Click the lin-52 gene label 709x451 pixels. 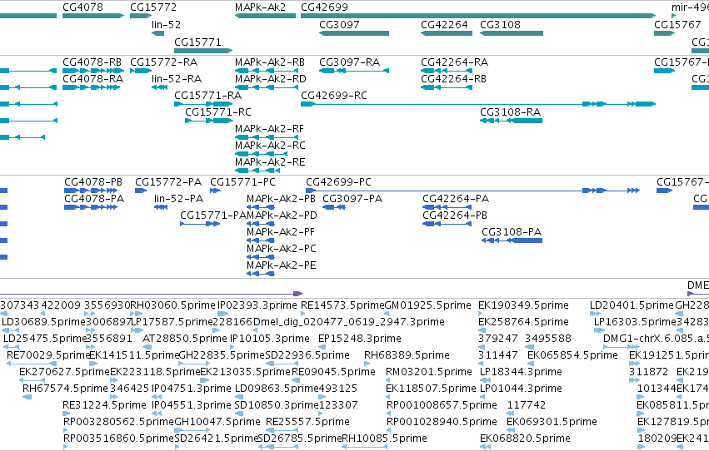(166, 24)
